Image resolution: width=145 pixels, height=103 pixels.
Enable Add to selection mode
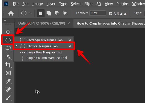(x=49, y=13)
